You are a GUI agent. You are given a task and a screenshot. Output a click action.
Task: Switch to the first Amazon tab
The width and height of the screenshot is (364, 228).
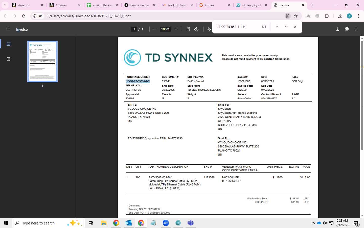(x=28, y=5)
